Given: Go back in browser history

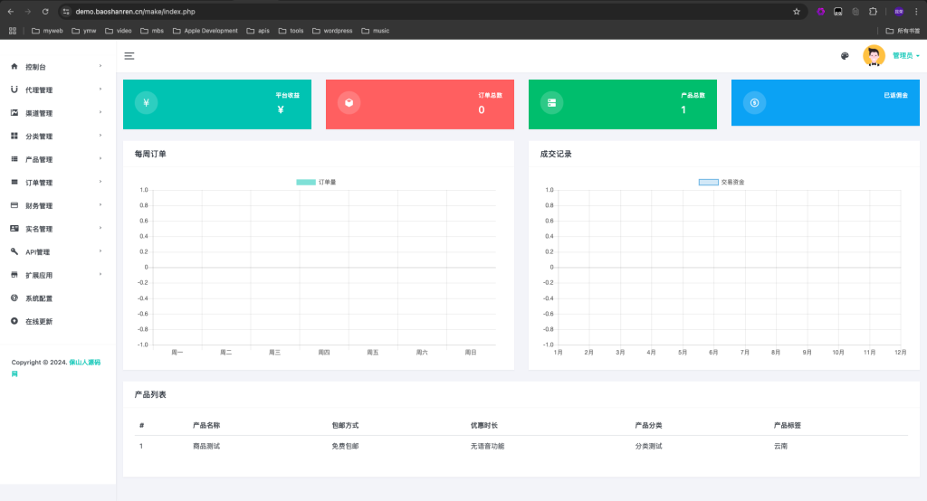Looking at the screenshot, I should tap(11, 11).
